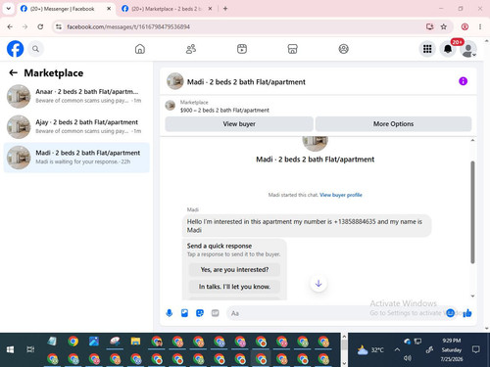Open the account profile avatar menu
Image resolution: width=490 pixels, height=367 pixels.
pos(468,49)
